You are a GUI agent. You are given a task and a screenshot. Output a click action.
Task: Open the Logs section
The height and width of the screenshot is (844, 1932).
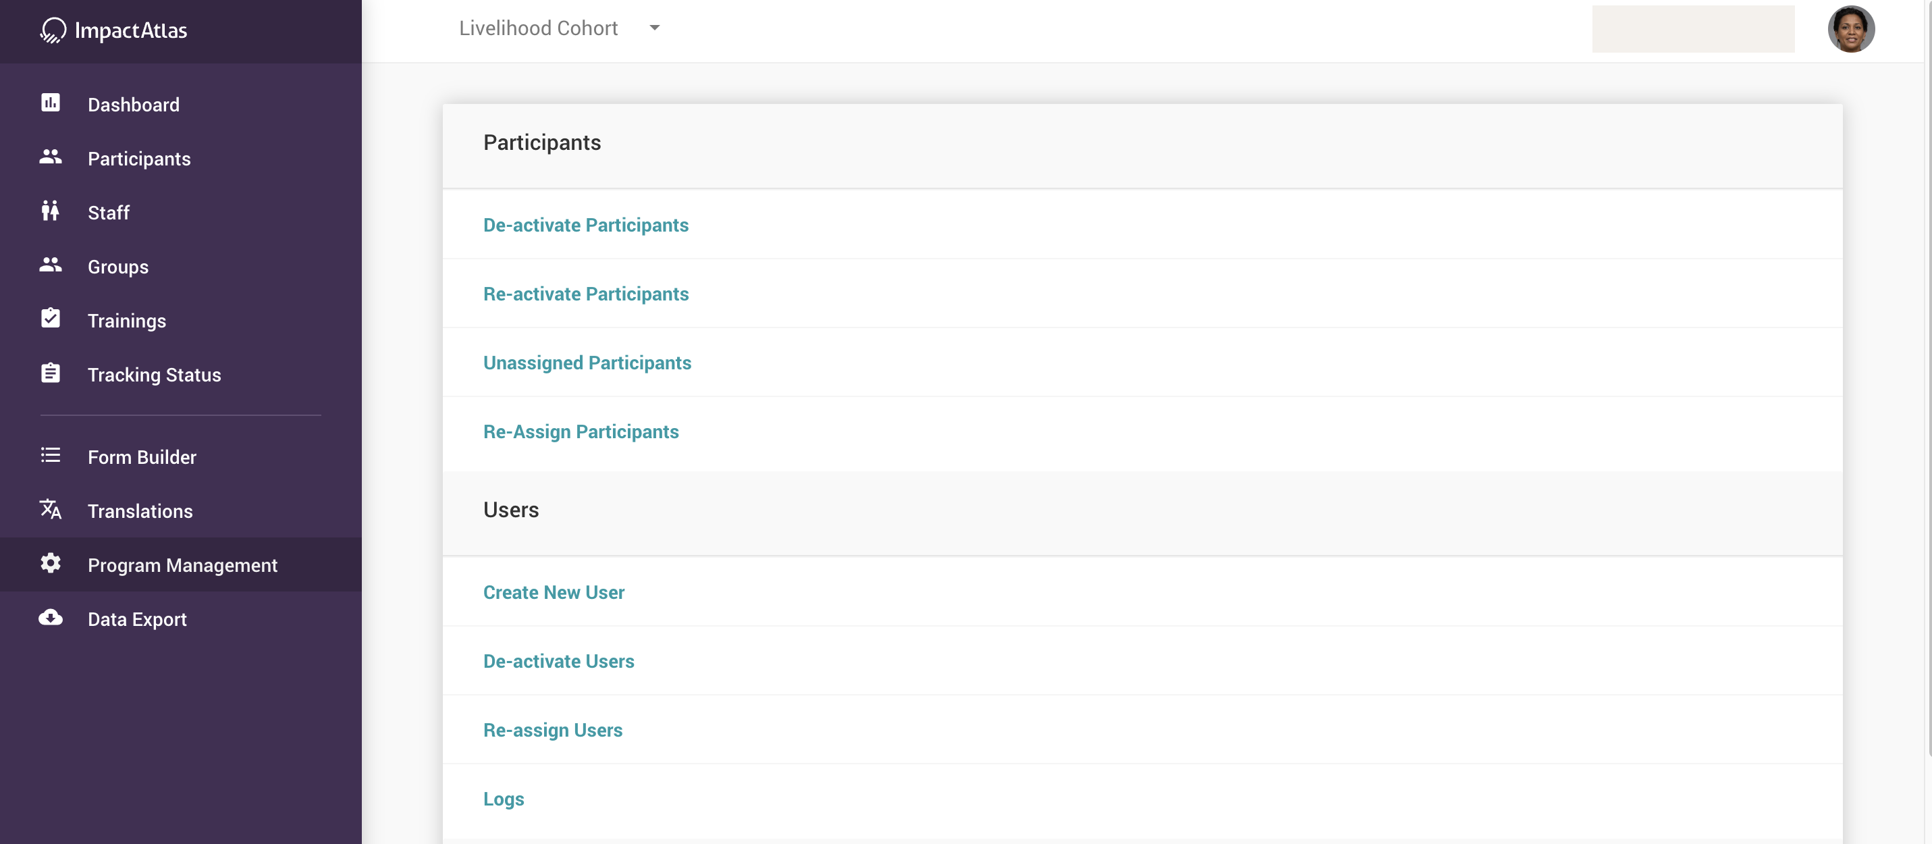tap(503, 799)
